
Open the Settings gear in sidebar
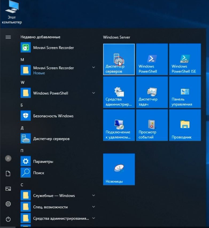(x=8, y=204)
